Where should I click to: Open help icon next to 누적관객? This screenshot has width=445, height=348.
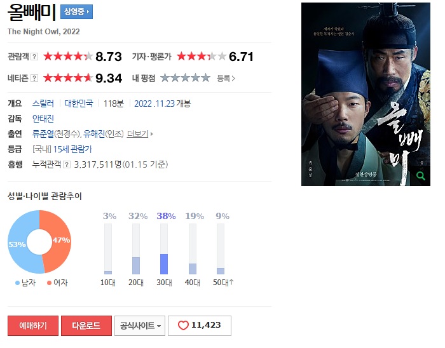(x=66, y=164)
